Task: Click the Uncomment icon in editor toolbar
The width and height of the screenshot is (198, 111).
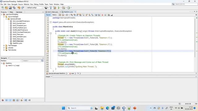Action: pyautogui.click(x=112, y=15)
